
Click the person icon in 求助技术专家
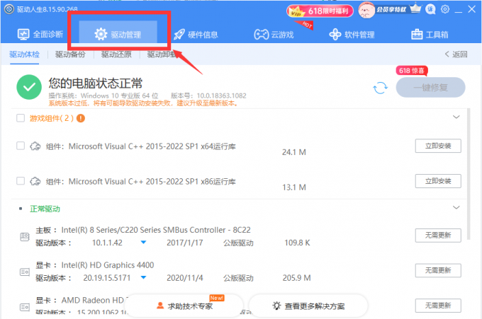click(x=160, y=306)
